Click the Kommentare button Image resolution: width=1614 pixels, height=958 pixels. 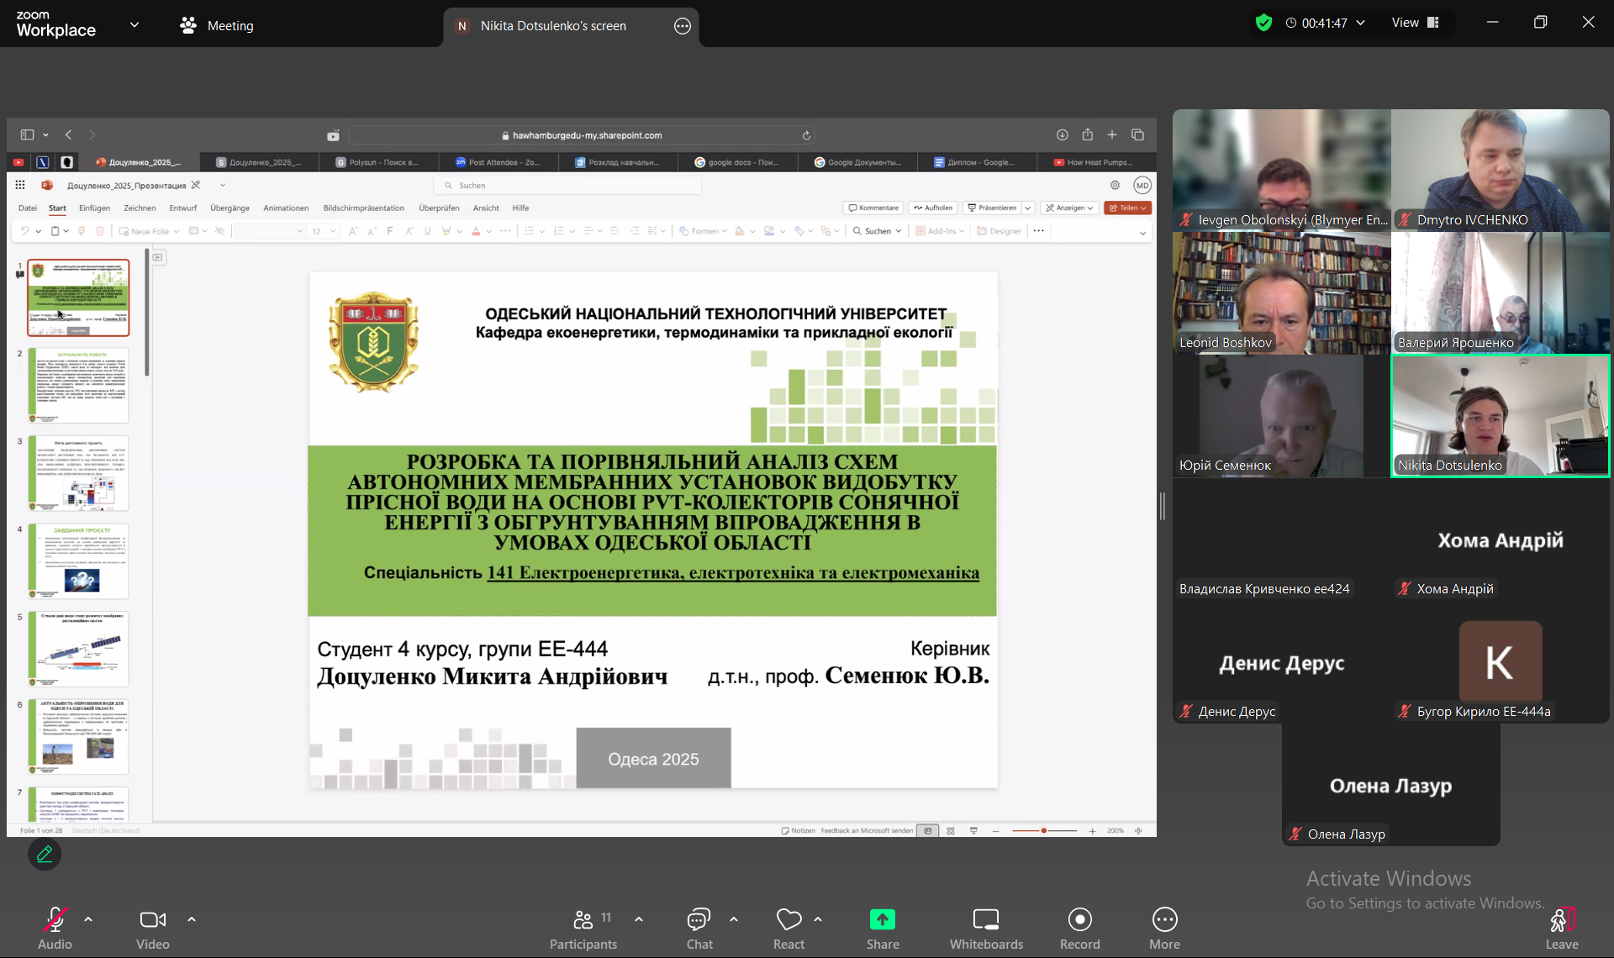coord(873,208)
